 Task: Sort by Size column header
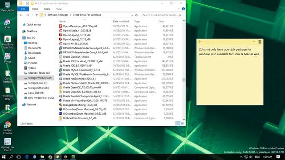point(166,21)
